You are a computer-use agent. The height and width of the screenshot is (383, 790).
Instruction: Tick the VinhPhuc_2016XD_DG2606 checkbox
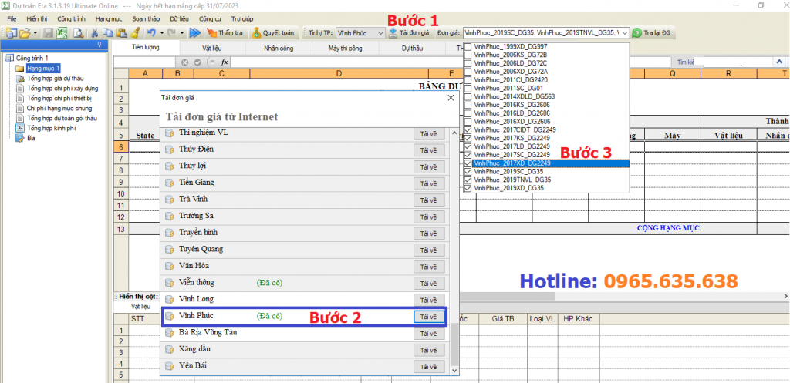pos(468,122)
